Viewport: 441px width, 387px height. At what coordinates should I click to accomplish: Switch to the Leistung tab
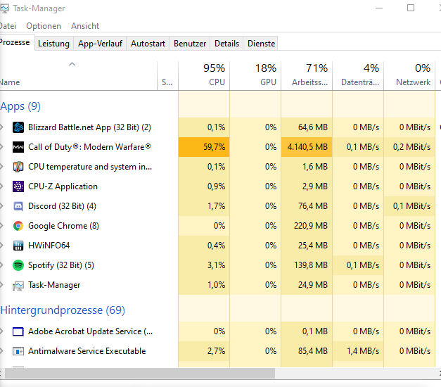(x=53, y=44)
